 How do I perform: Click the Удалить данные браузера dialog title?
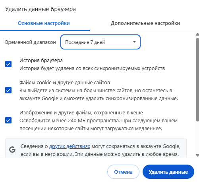coord(41,9)
